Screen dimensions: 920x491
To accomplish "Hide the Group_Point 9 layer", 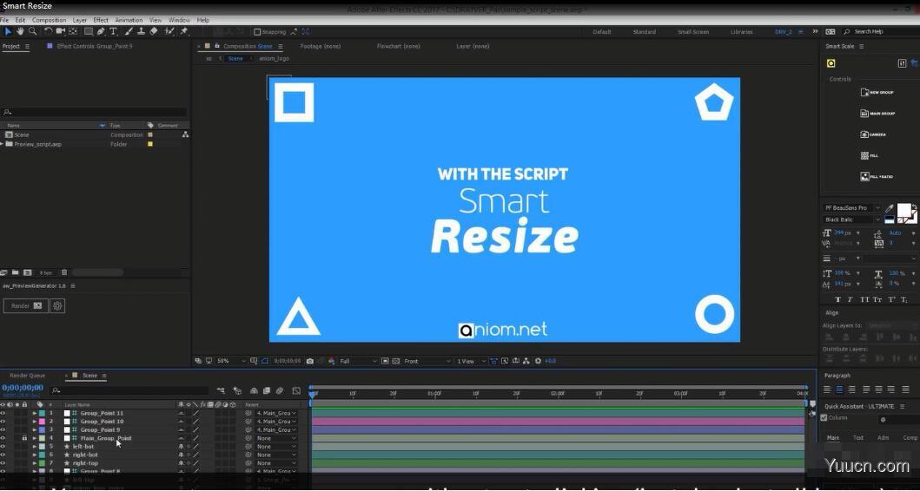I will pos(3,429).
